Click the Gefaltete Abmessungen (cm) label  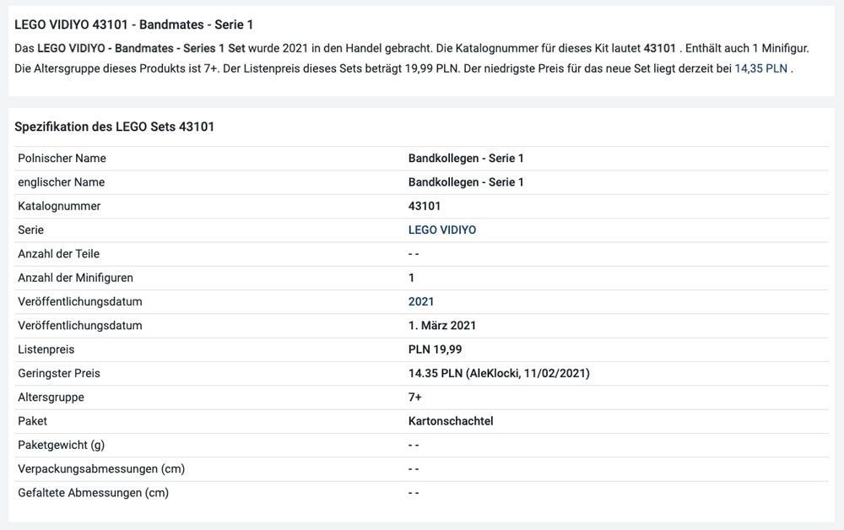pos(93,493)
